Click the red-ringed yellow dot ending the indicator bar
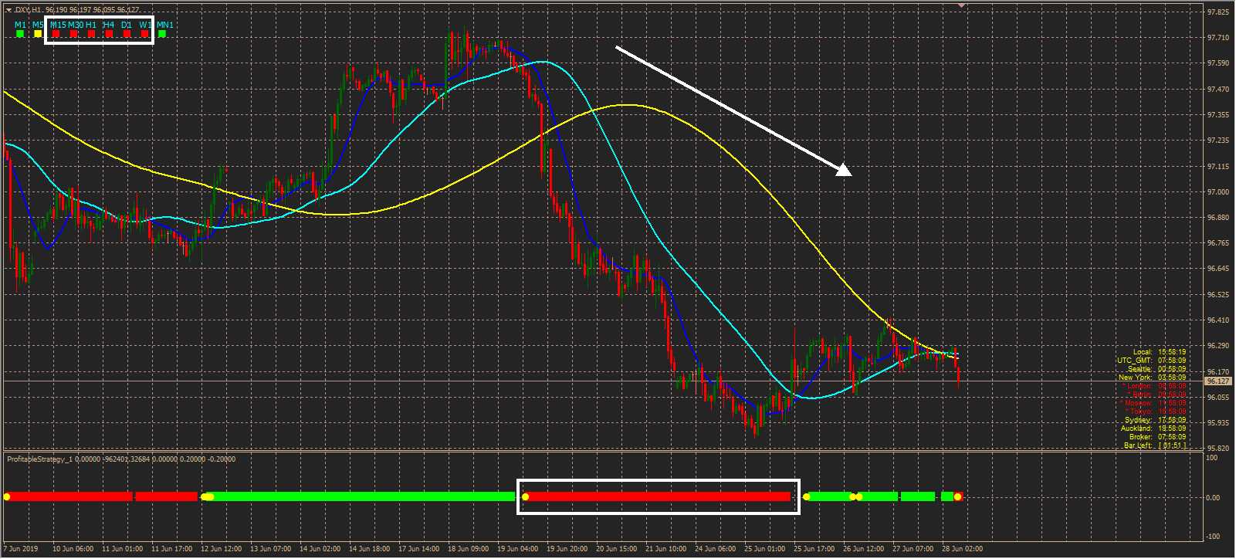Screen dimensions: 1236x559 (957, 496)
